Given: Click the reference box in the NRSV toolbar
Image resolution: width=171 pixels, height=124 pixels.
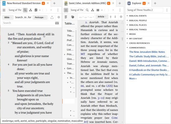Looking at the screenshot, I should (x=15, y=10).
